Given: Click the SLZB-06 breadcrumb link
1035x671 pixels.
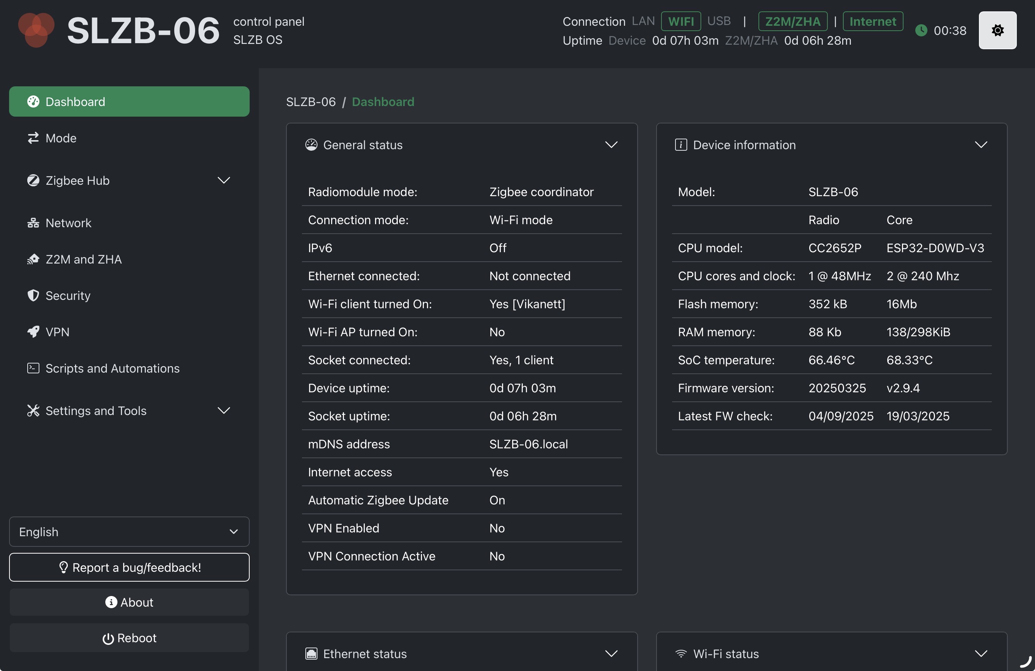Looking at the screenshot, I should 311,102.
